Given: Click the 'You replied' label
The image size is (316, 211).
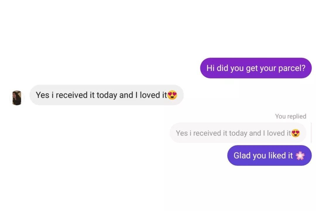Looking at the screenshot, I should click(291, 116).
